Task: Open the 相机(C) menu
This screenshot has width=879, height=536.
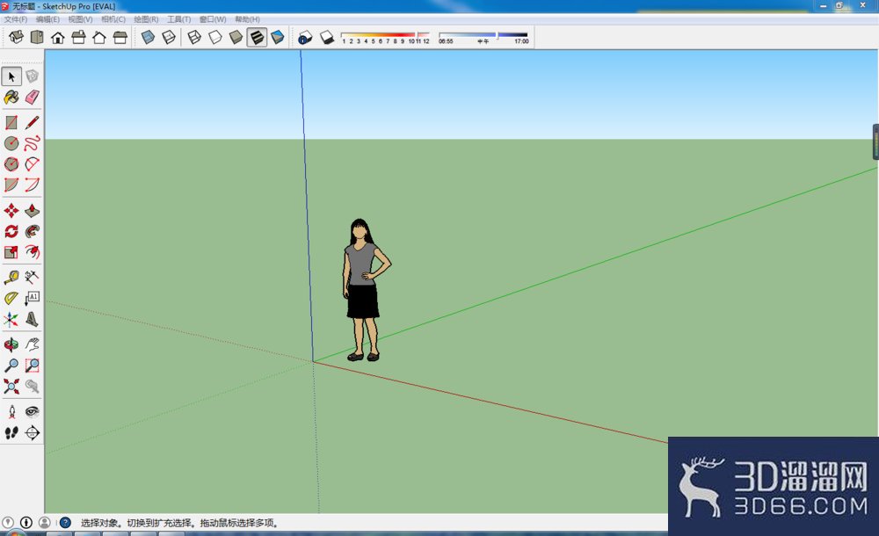Action: click(113, 19)
